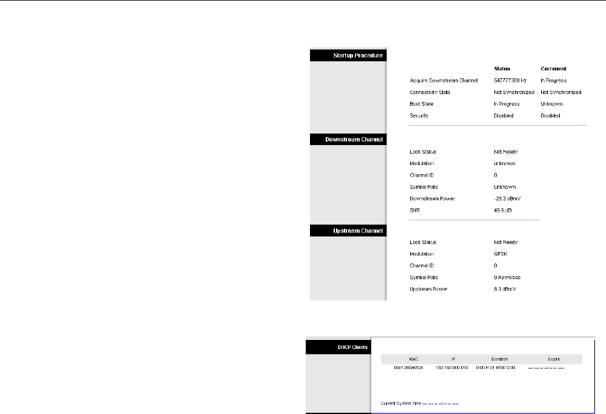Click the Expire column header
Image resolution: width=606 pixels, height=414 pixels.
point(554,359)
